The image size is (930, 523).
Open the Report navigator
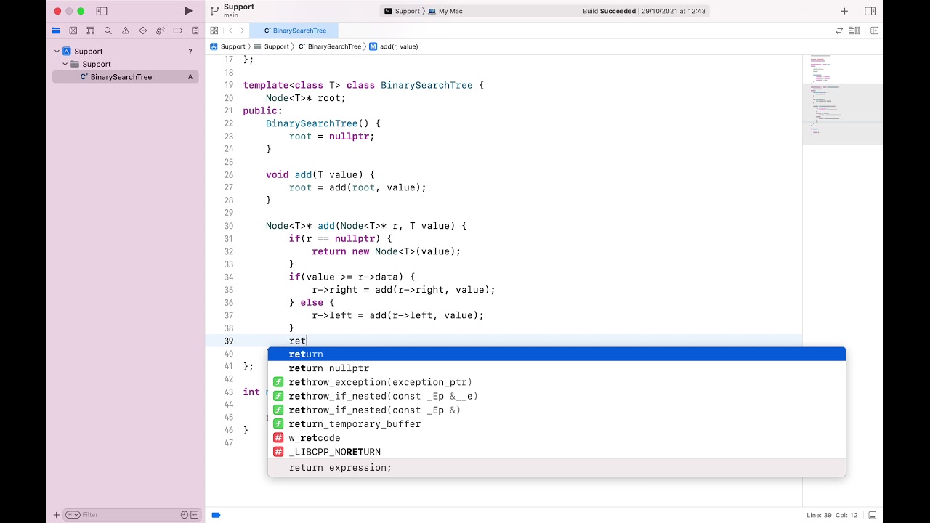(x=195, y=31)
